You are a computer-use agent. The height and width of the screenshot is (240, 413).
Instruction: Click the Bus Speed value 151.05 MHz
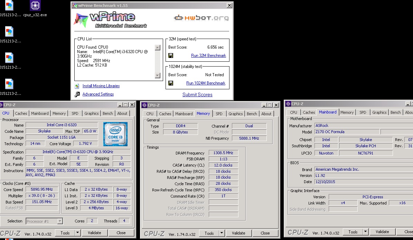pos(42,202)
